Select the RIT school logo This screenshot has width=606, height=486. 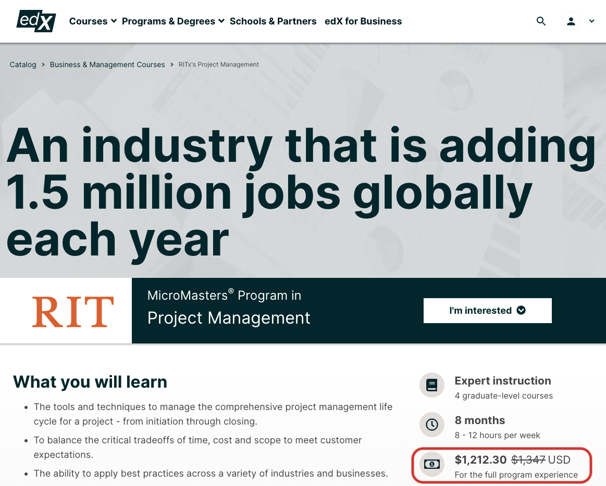[72, 311]
